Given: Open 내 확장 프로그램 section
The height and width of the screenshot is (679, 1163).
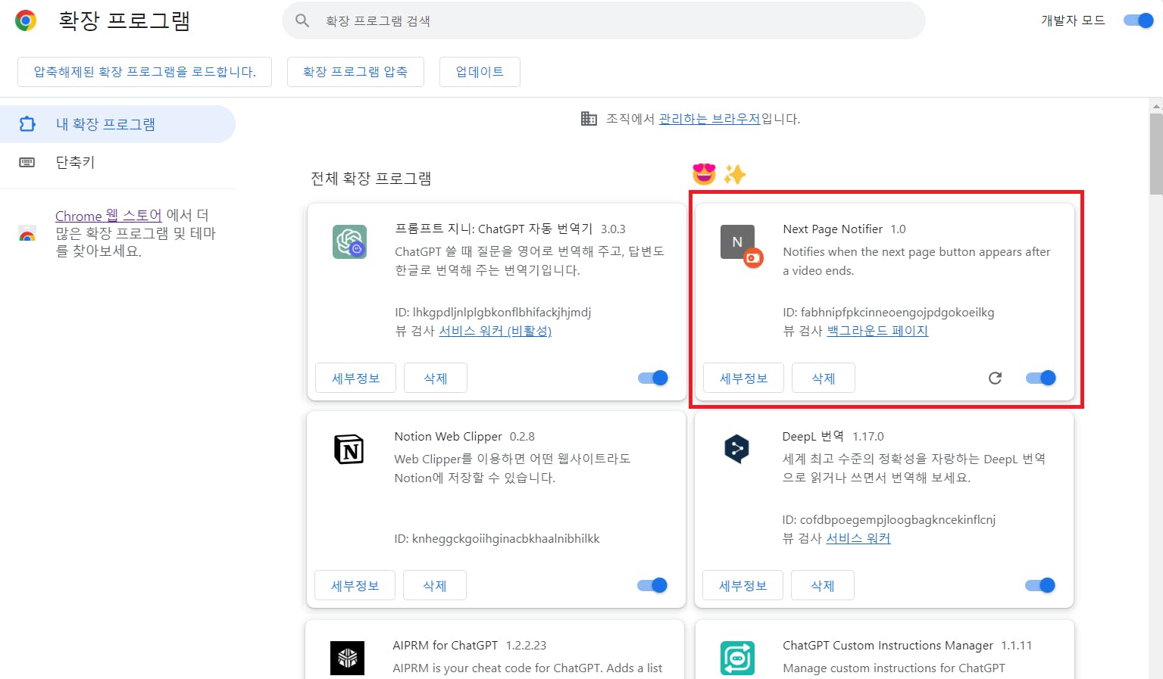Looking at the screenshot, I should [x=117, y=124].
